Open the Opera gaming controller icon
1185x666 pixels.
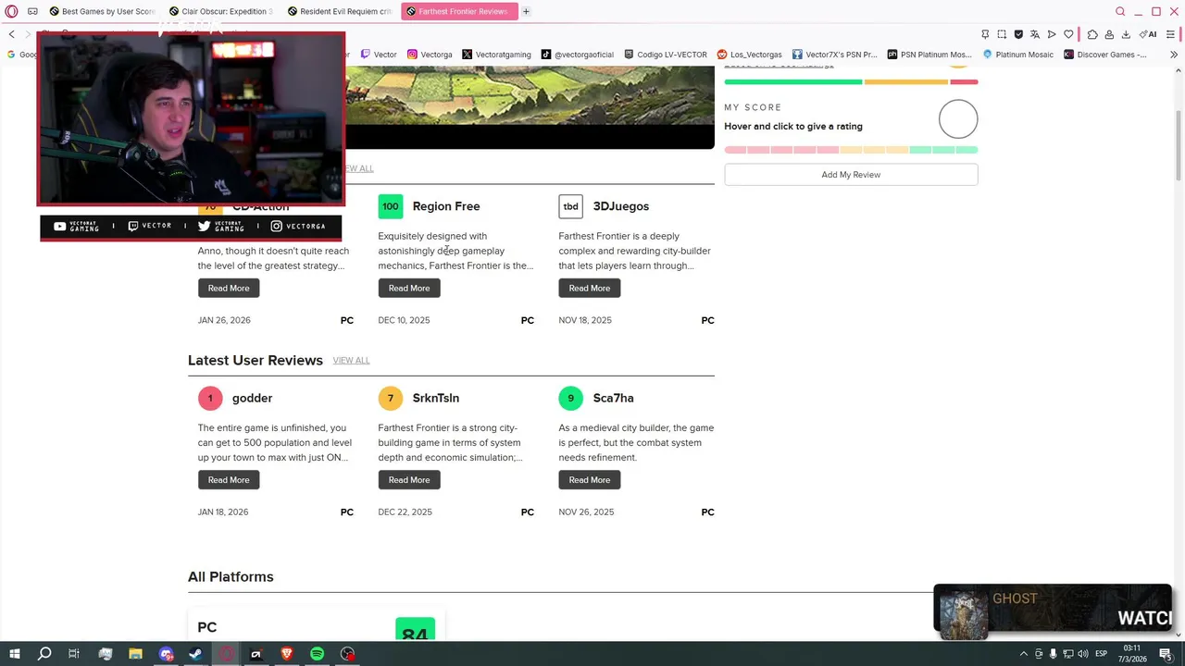tap(32, 11)
